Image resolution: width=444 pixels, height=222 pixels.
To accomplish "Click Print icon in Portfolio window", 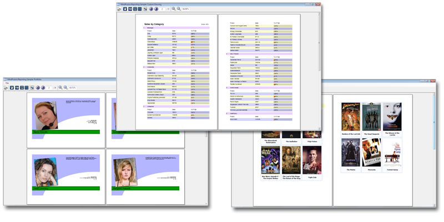I will pyautogui.click(x=6, y=88).
